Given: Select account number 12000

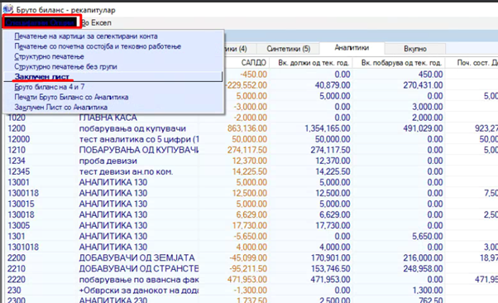Looking at the screenshot, I should (x=19, y=139).
